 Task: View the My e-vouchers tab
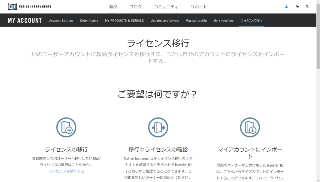[223, 21]
